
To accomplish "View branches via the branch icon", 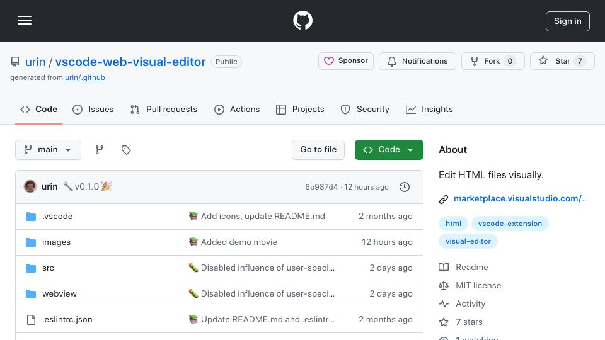I will tap(100, 150).
